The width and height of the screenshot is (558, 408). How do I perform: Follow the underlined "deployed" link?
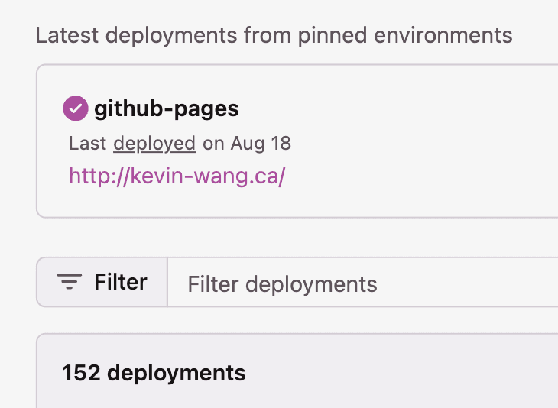point(154,144)
